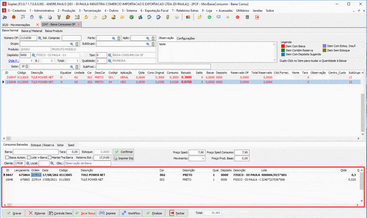The width and height of the screenshot is (367, 218).
Task: Switch to the Estoque | Reserva tab
Action: click(43, 145)
